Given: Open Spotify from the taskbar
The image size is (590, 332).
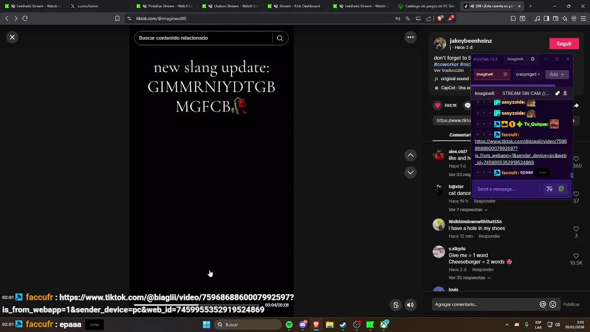Looking at the screenshot, I should pyautogui.click(x=289, y=325).
